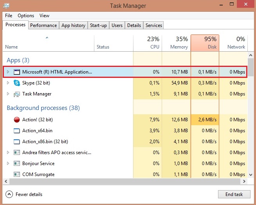Select the Apps (3) group heading
Image resolution: width=256 pixels, height=205 pixels.
(18, 60)
